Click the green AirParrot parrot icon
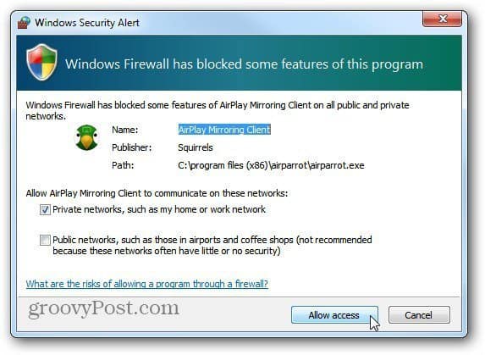 coord(86,138)
